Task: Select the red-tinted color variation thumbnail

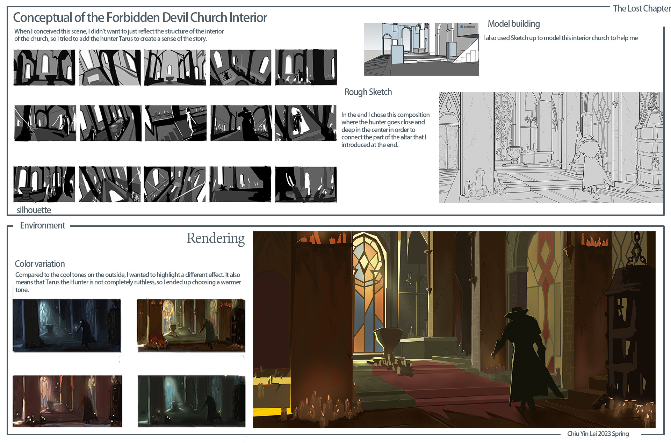Action: click(x=66, y=402)
